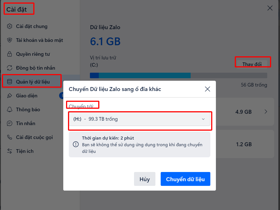Click the sliders icon for Tiện ích
The width and height of the screenshot is (280, 210).
(10, 151)
